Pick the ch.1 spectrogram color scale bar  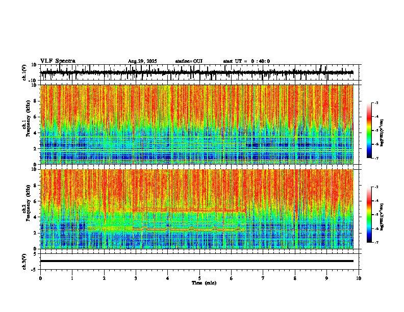pos(369,131)
